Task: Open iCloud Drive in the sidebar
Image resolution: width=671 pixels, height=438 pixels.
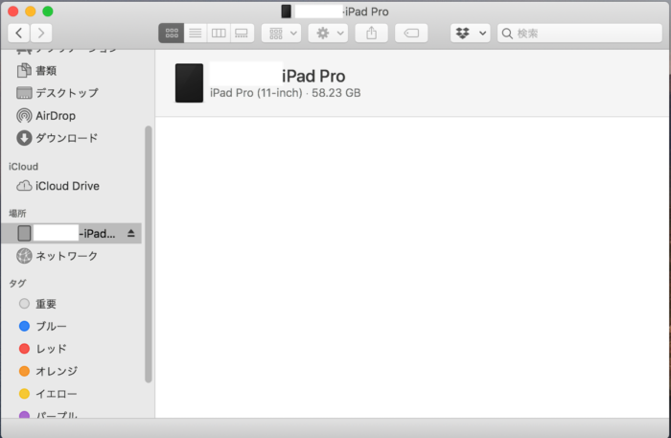Action: point(72,186)
